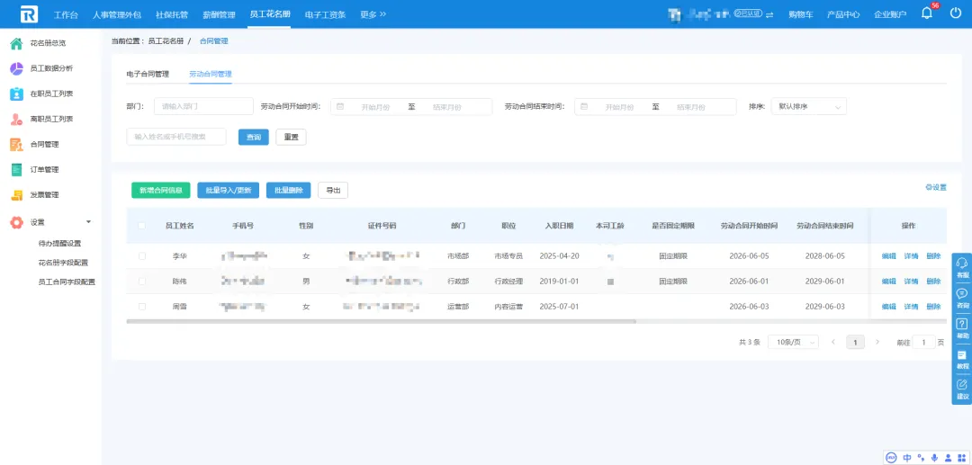Screen dimensions: 972x465
Task: Click 新增合同信息 green button
Action: tap(160, 190)
